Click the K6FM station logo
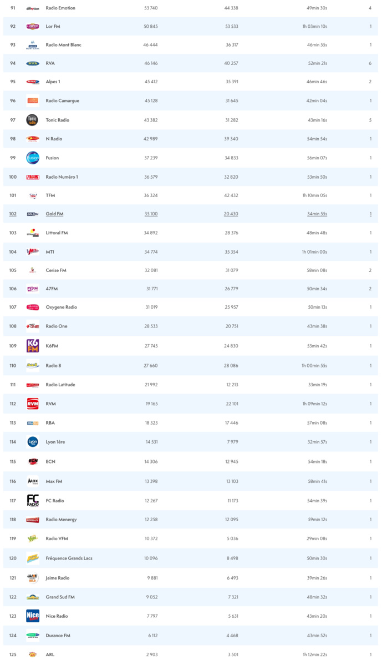This screenshot has height=665, width=382. click(33, 346)
